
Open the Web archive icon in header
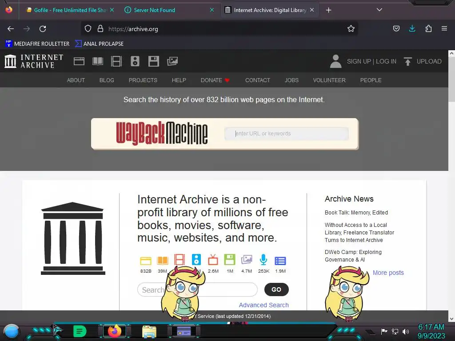(x=79, y=61)
